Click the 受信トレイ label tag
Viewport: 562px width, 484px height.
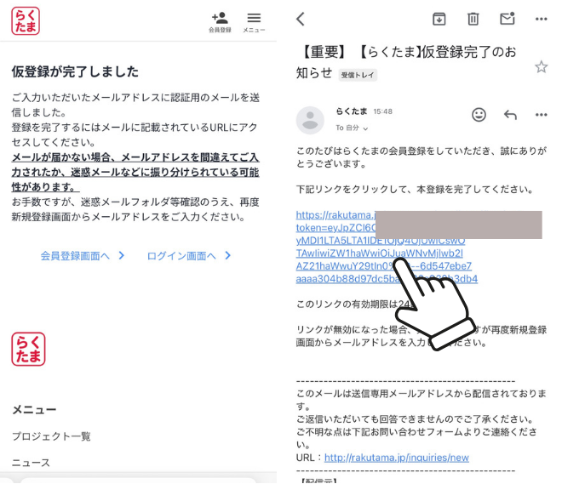click(x=358, y=75)
